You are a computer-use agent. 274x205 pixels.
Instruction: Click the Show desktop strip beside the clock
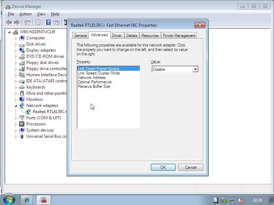coord(272,200)
